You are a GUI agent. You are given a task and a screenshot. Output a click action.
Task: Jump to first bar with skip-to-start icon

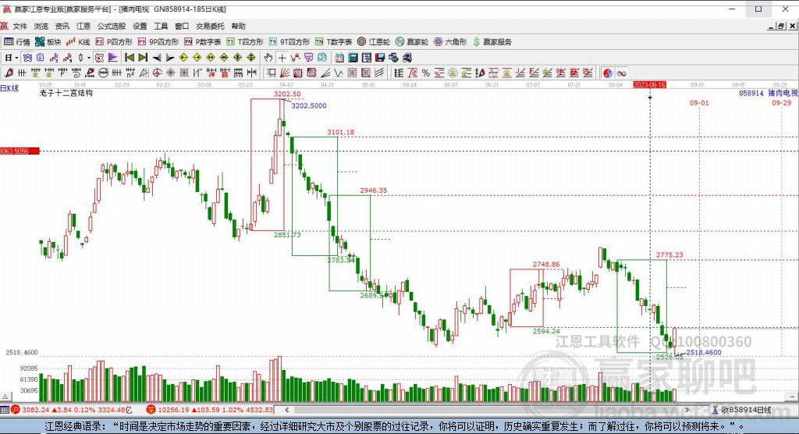pyautogui.click(x=130, y=58)
